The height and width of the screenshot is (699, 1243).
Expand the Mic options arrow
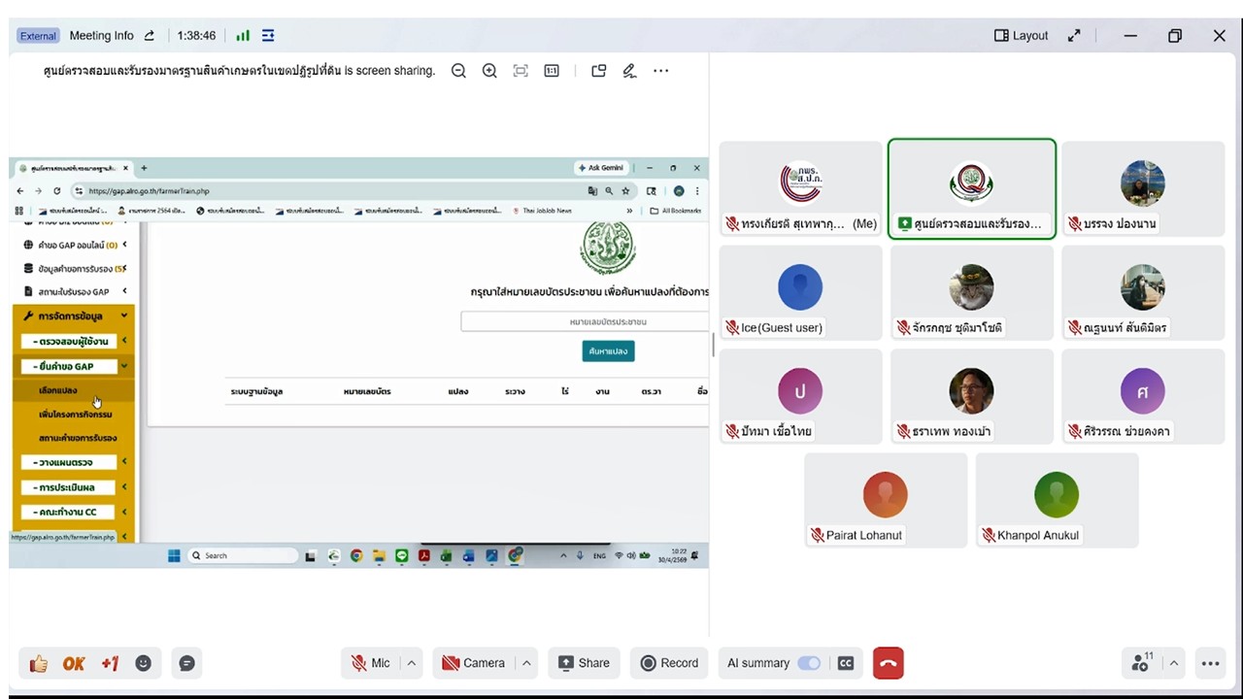tap(412, 663)
